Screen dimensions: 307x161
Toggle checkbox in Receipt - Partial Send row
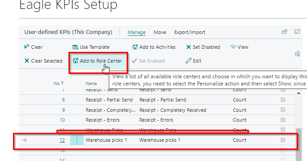pos(283,100)
